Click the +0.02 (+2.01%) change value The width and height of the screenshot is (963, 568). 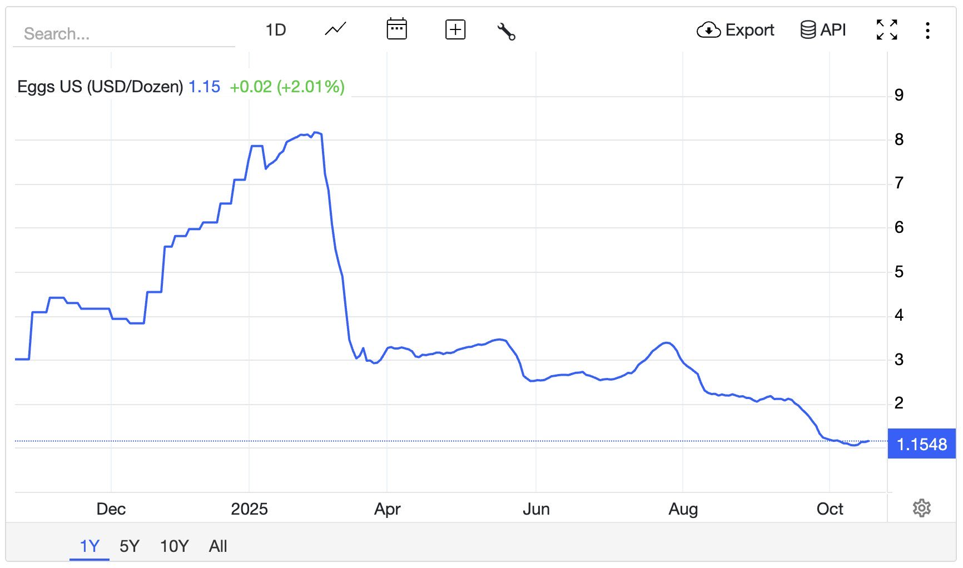pos(287,87)
